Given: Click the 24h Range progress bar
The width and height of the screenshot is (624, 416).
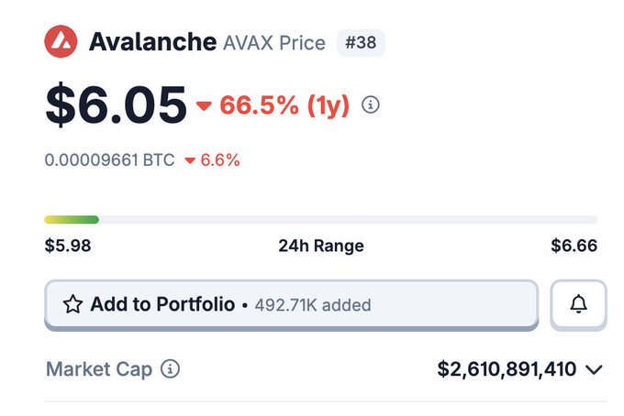Looking at the screenshot, I should pos(321,220).
